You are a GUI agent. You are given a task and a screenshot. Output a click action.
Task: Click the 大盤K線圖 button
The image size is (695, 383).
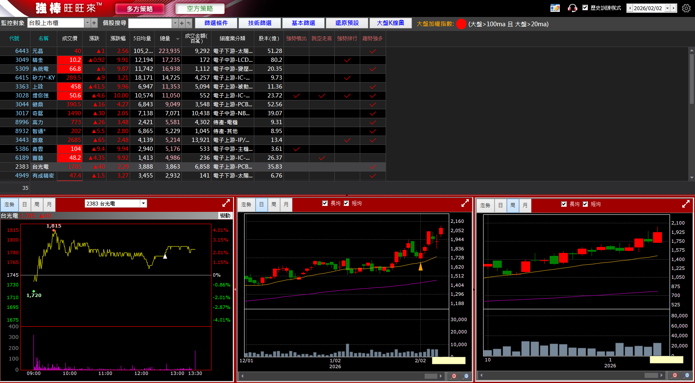[x=390, y=23]
